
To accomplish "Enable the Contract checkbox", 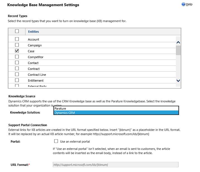I will pyautogui.click(x=17, y=68).
